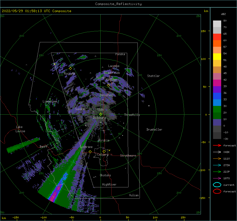The image size is (237, 221).
Task: Click the ThreeHills label
Action: pos(132,115)
